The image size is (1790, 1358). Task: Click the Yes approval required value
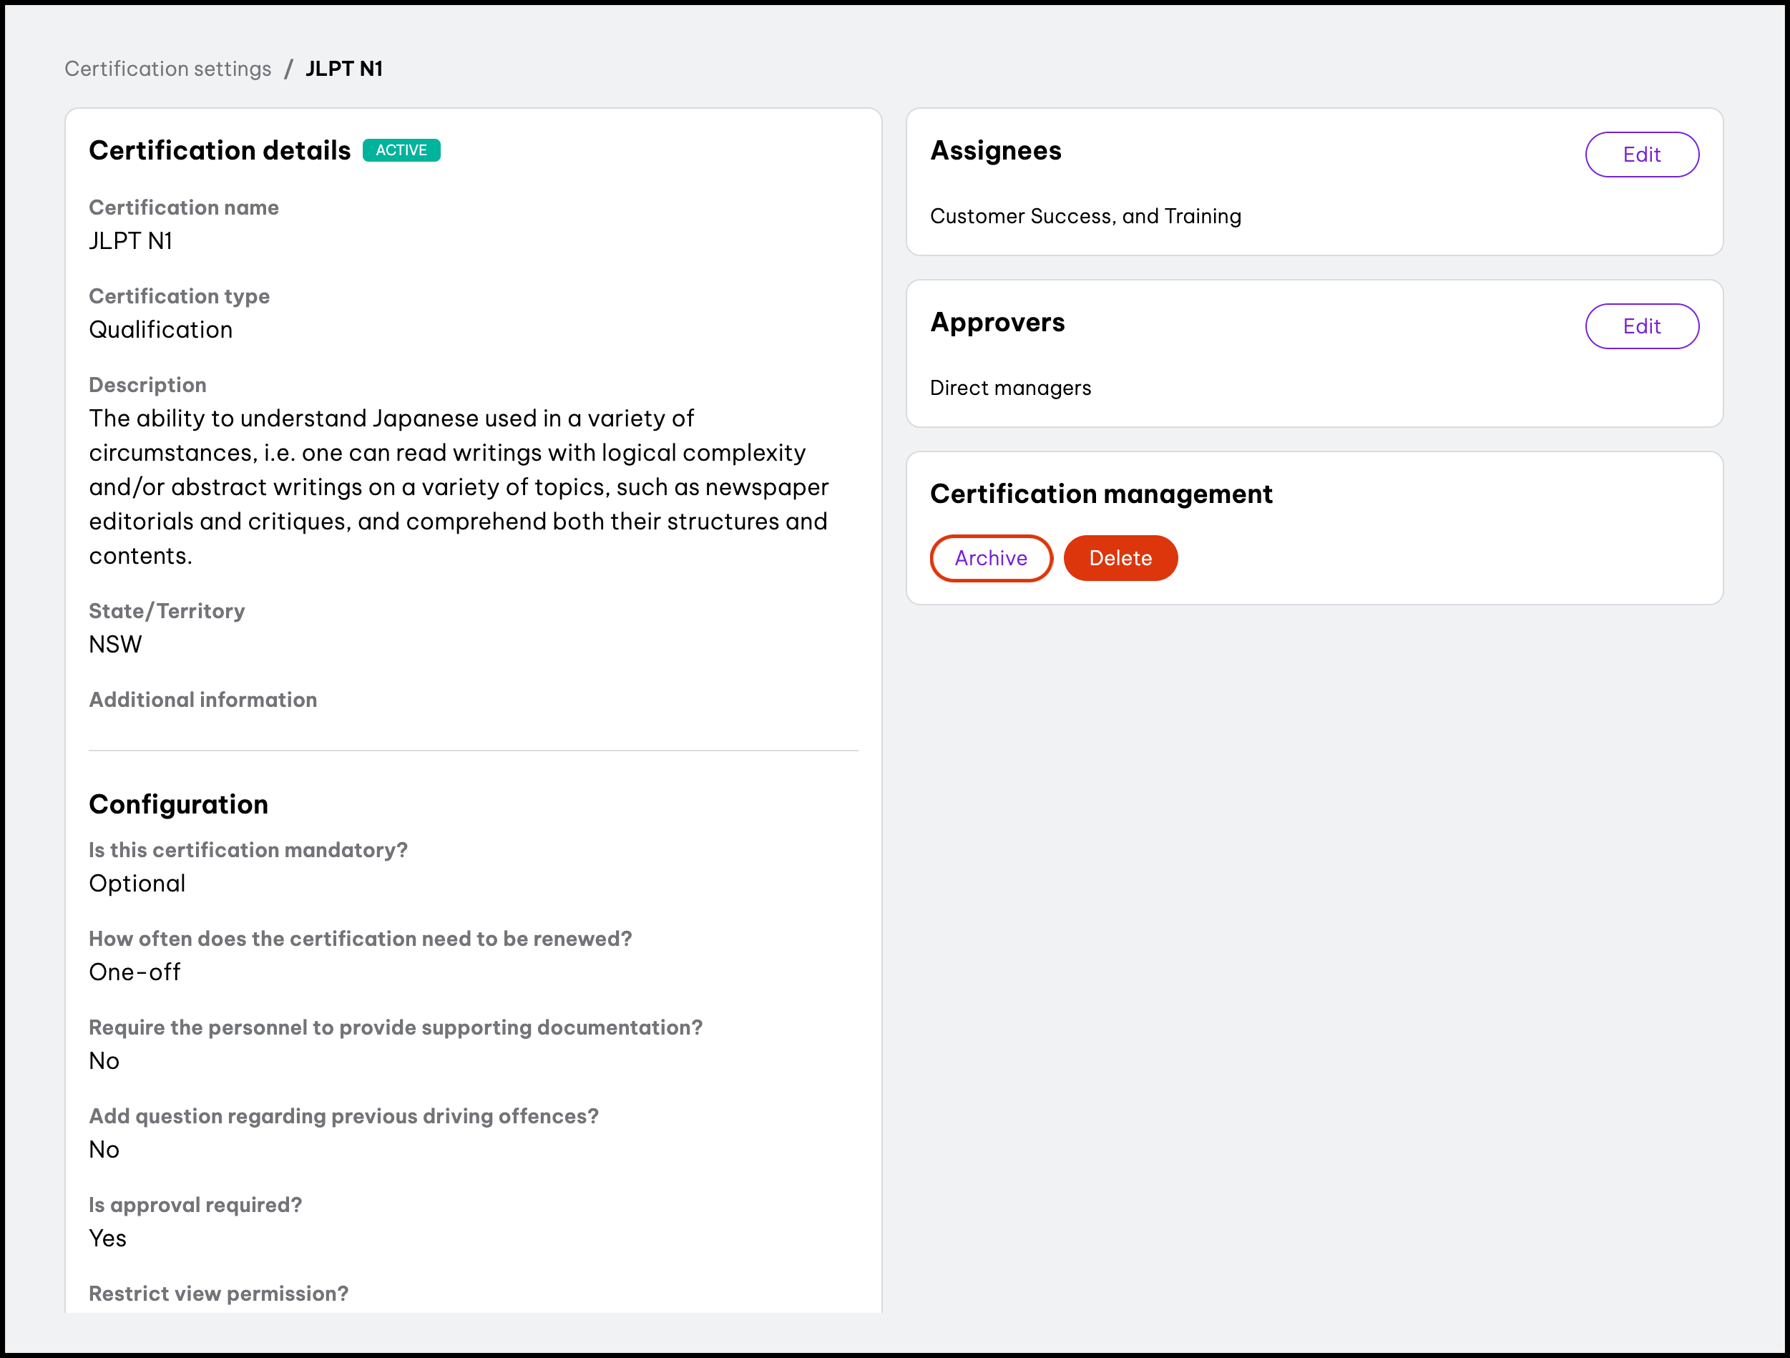[x=107, y=1239]
